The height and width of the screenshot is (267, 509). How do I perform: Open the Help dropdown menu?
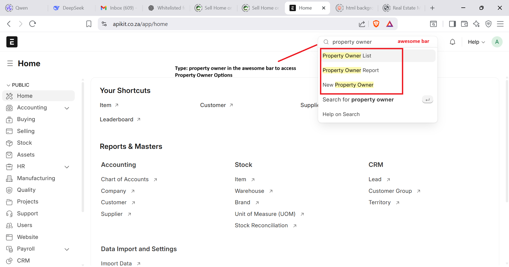(476, 42)
